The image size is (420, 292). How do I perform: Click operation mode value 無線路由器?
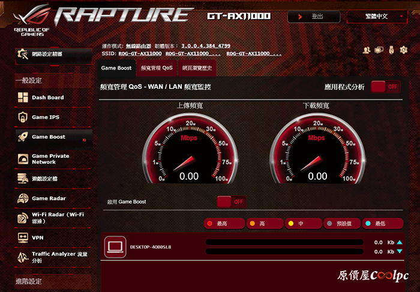tap(138, 46)
